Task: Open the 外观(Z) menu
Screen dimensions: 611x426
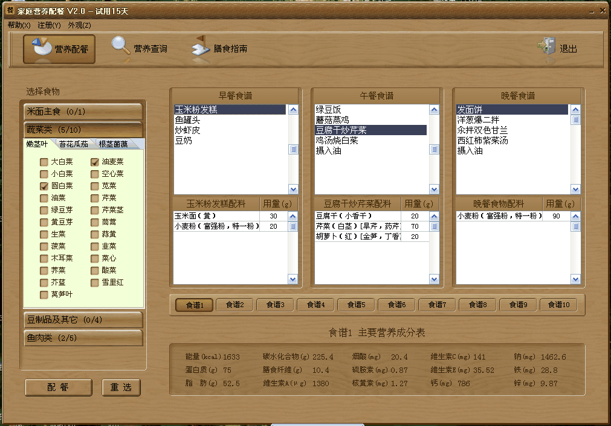Action: click(x=80, y=25)
